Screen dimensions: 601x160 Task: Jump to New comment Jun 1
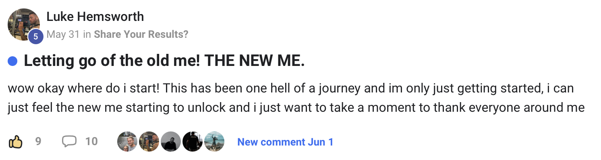click(x=285, y=142)
